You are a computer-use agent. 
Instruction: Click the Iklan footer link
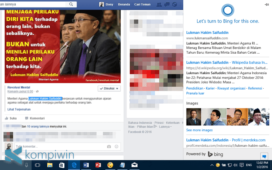pos(131,127)
